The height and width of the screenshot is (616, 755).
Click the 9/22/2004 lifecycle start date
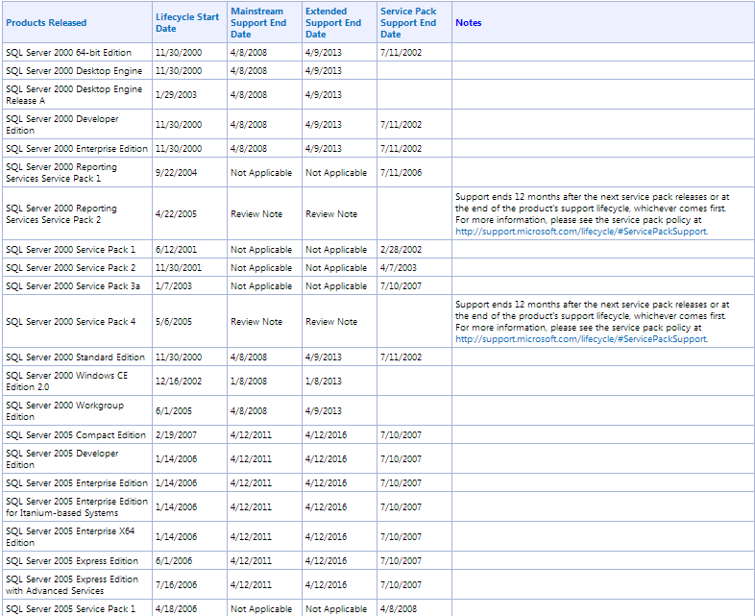pos(176,173)
